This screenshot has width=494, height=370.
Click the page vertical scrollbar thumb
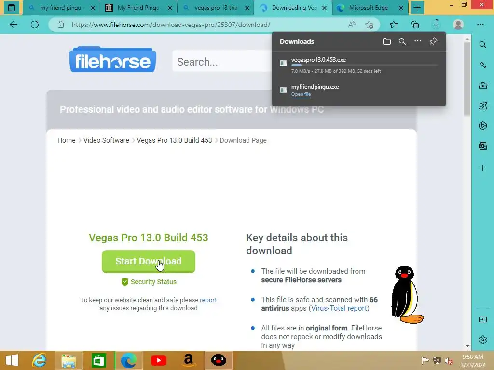(x=467, y=79)
